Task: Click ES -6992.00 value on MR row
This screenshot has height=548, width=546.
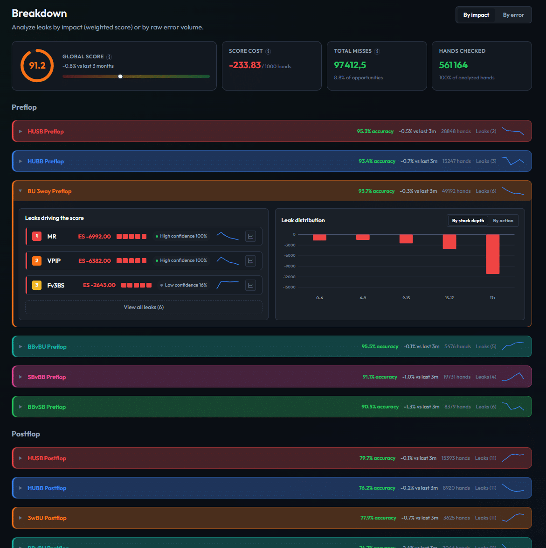Action: click(x=94, y=237)
